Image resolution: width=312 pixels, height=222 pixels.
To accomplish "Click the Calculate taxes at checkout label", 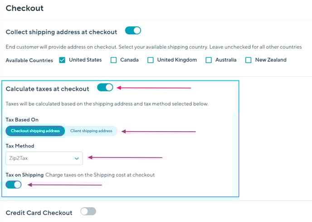I will click(48, 89).
